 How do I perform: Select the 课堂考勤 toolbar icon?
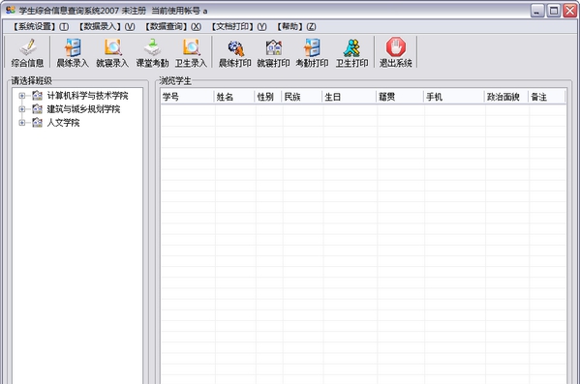(152, 47)
